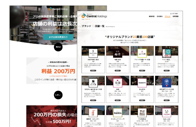The image size is (196, 127).
Task: Click the Cats-café card name text
Action: tap(167, 119)
